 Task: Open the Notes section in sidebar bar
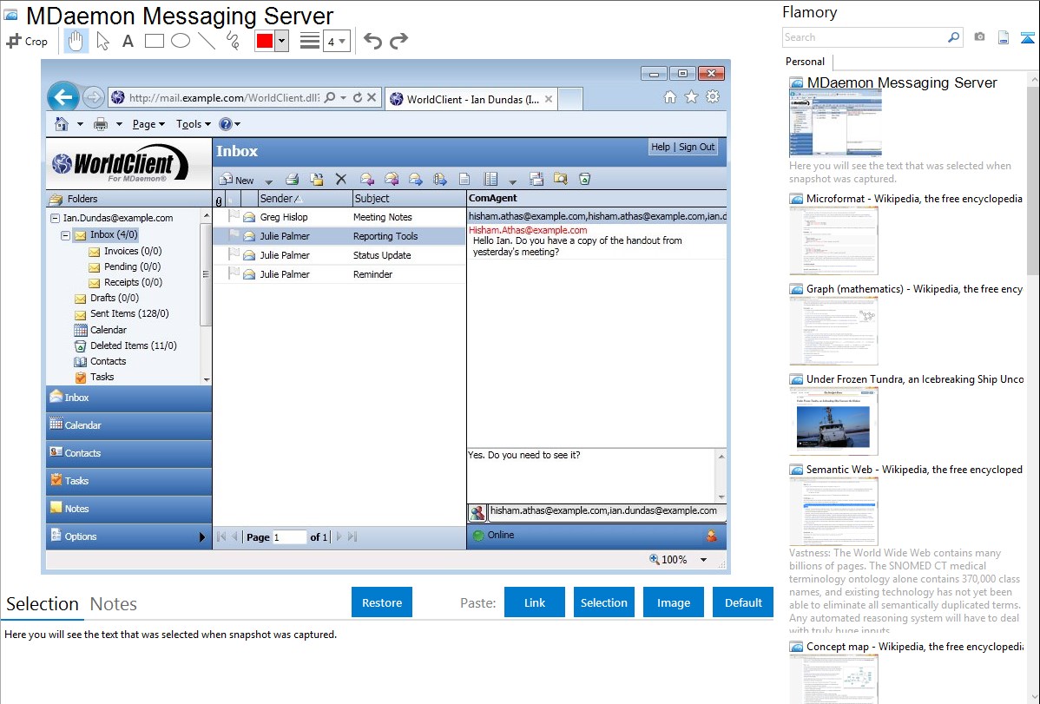129,509
